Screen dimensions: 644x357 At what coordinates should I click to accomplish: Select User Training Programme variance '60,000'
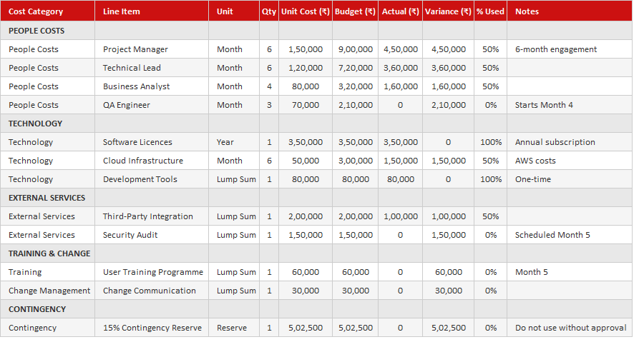[x=449, y=272]
